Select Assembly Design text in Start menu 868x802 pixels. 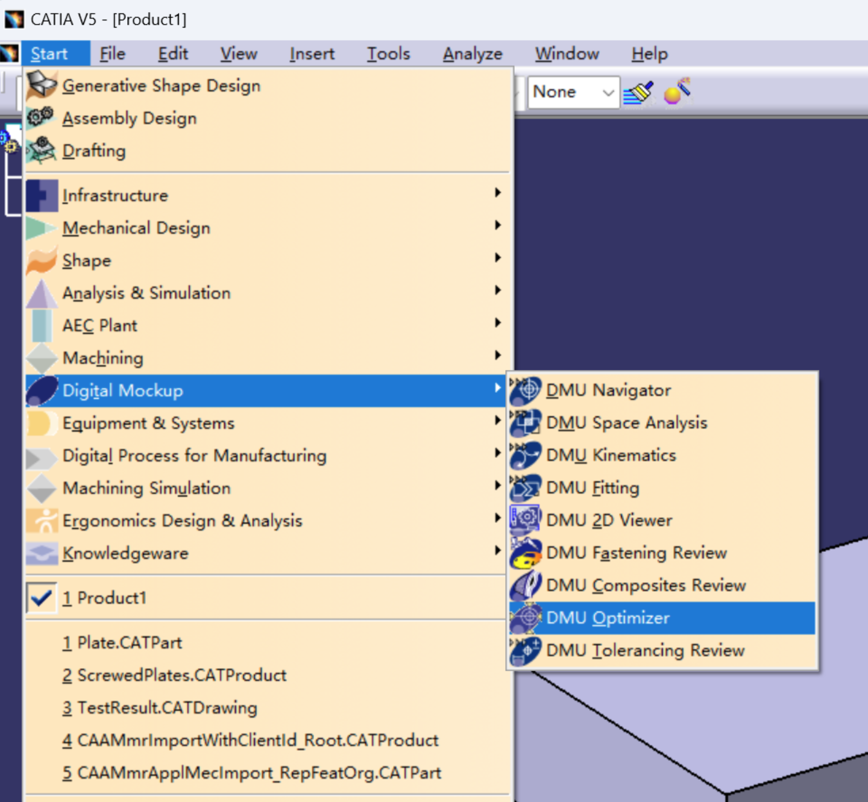point(130,118)
